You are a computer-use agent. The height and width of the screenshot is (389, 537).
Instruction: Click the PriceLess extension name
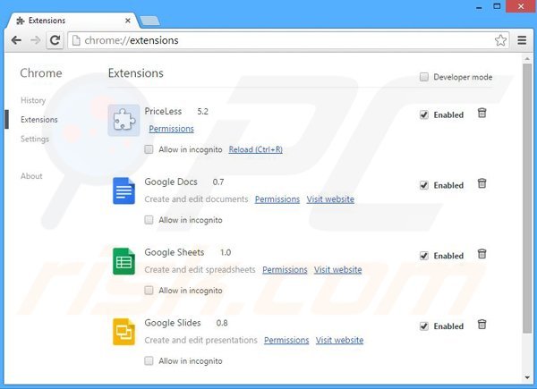163,111
